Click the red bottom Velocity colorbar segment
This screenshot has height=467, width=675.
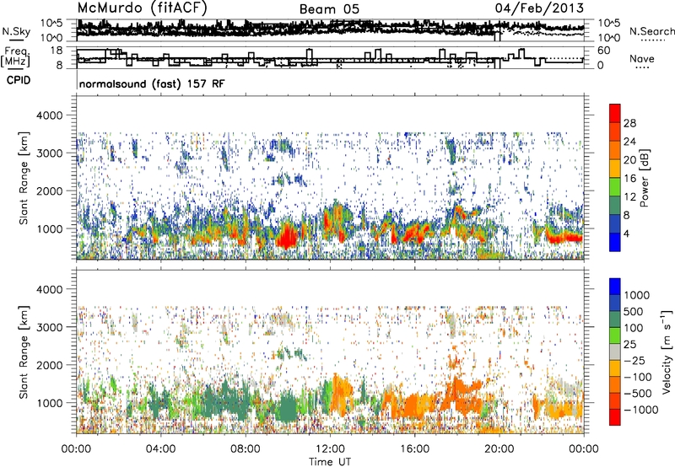[615, 417]
